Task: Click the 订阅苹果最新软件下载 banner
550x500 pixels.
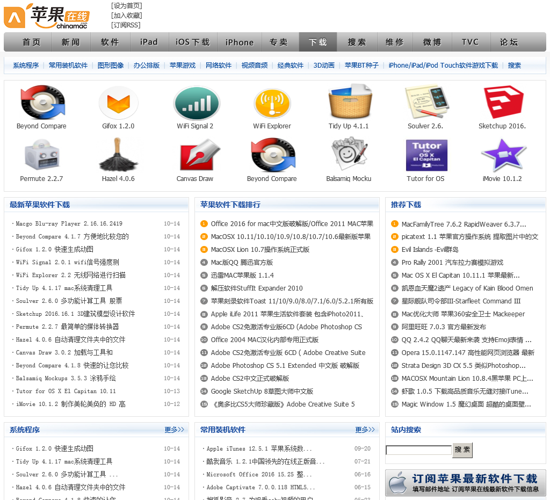Action: pos(466,483)
